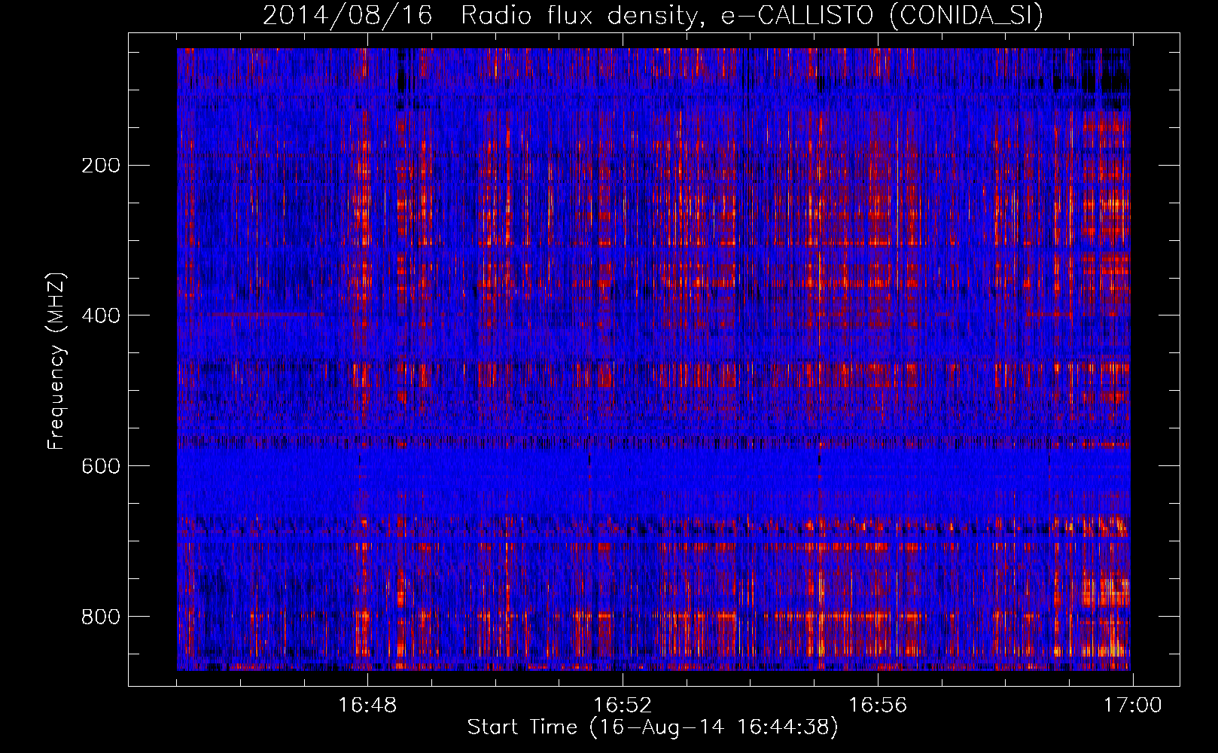Click the 16:48 time tick label

point(367,706)
